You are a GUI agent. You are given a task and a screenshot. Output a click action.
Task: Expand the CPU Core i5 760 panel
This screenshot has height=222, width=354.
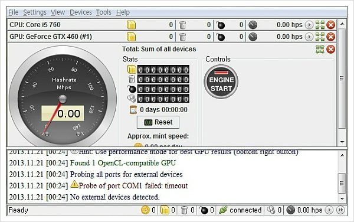320,25
